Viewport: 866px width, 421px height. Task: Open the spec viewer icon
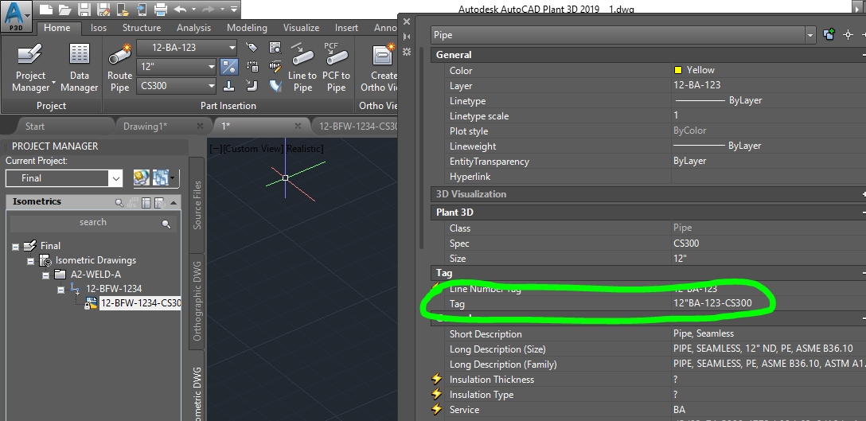pos(275,48)
